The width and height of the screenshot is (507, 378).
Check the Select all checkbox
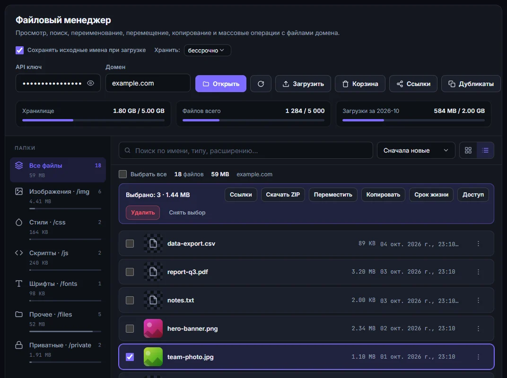(123, 174)
